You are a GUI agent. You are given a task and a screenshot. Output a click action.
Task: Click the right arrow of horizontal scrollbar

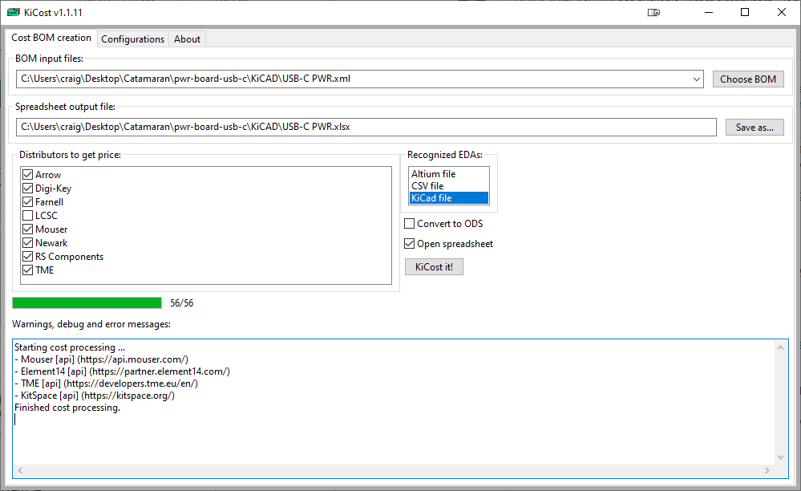click(767, 470)
